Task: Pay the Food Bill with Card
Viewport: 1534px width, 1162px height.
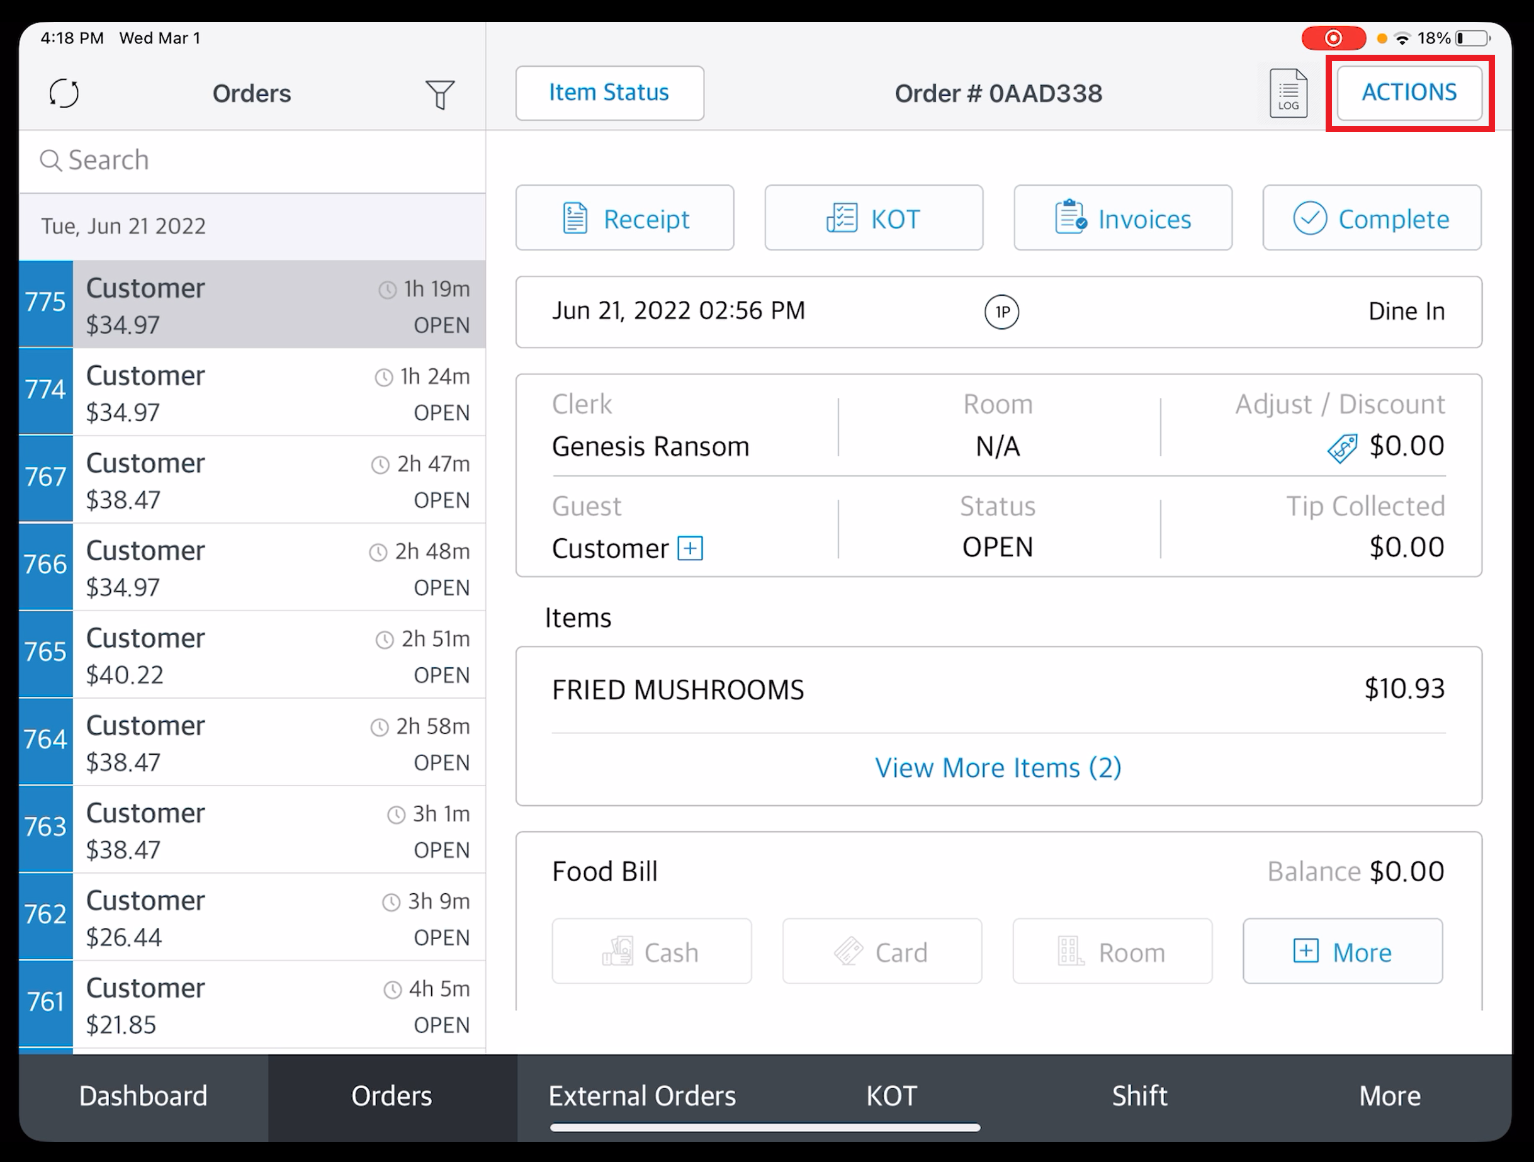Action: (x=881, y=951)
